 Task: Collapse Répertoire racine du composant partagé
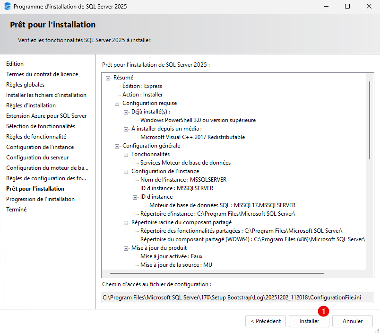coord(126,223)
